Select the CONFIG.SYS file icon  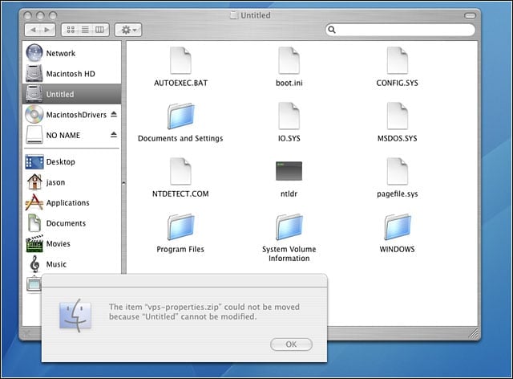(x=398, y=61)
